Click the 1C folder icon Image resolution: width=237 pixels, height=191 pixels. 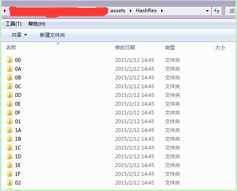pyautogui.click(x=10, y=147)
